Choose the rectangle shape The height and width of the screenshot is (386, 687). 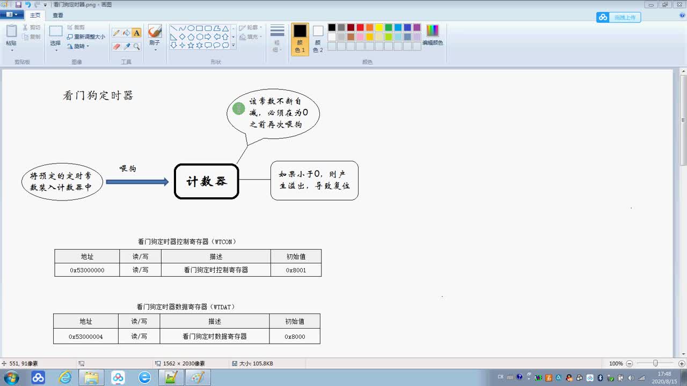point(199,28)
